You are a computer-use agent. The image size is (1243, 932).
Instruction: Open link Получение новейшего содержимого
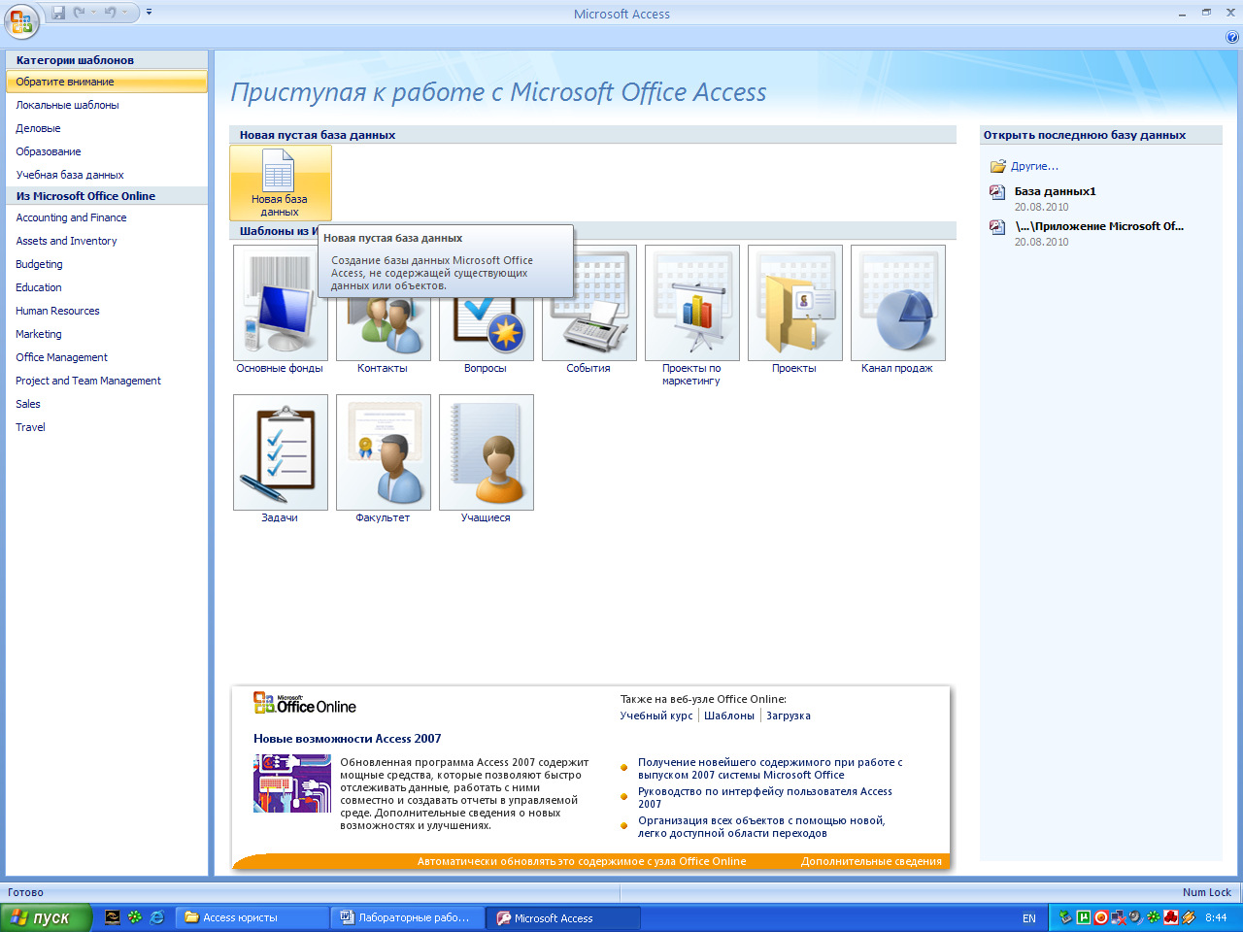[x=770, y=769]
